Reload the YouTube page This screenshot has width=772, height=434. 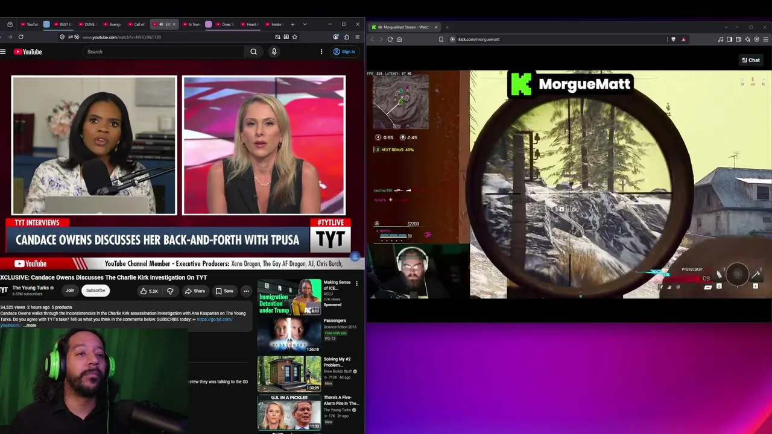pos(21,37)
